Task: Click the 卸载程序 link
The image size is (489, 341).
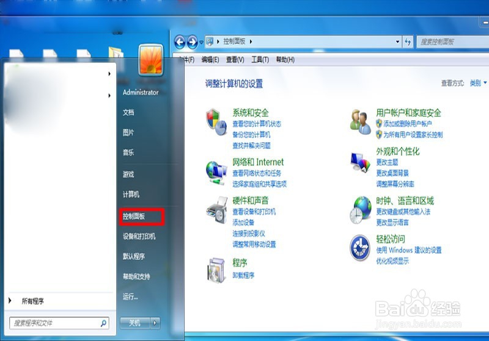Action: coord(243,275)
